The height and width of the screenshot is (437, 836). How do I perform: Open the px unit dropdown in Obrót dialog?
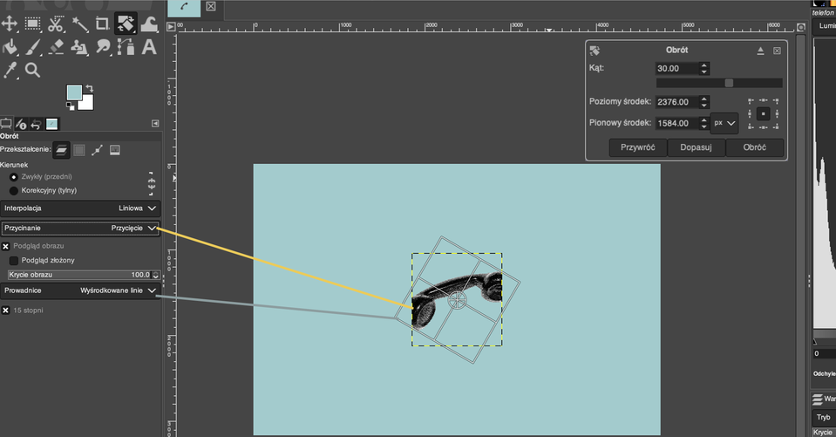click(x=724, y=123)
